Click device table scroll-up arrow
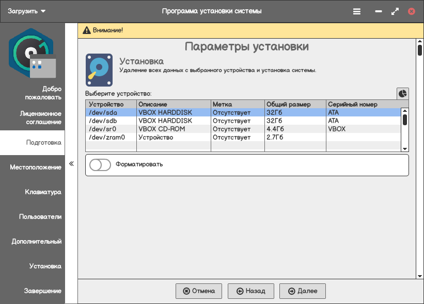Viewport: 424px width, 304px height. tap(405, 111)
